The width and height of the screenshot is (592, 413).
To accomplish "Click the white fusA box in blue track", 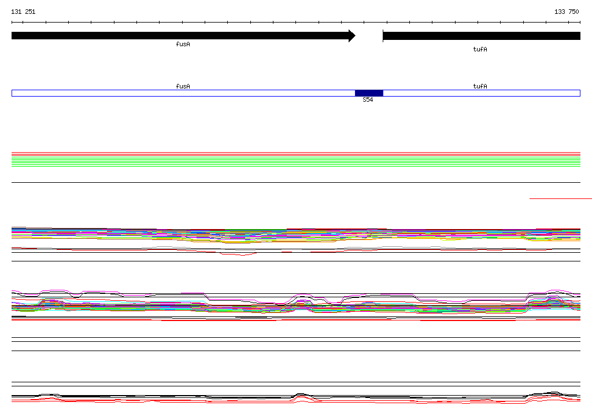I will point(183,93).
